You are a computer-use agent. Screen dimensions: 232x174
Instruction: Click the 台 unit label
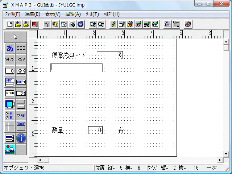pos(121,130)
